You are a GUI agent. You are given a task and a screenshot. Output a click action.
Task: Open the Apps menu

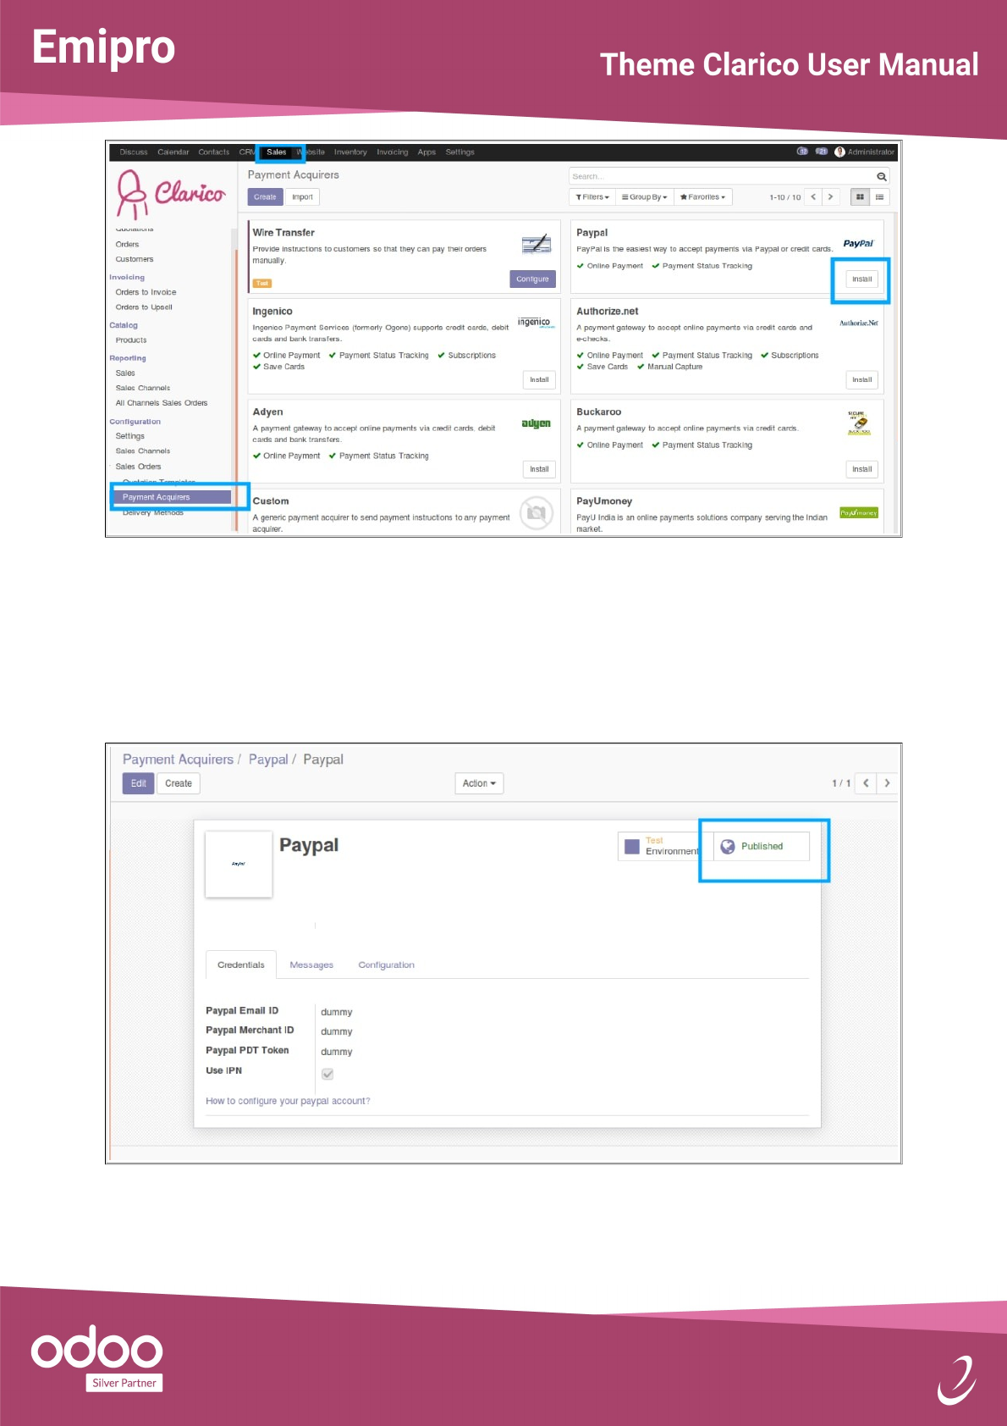[x=426, y=152]
